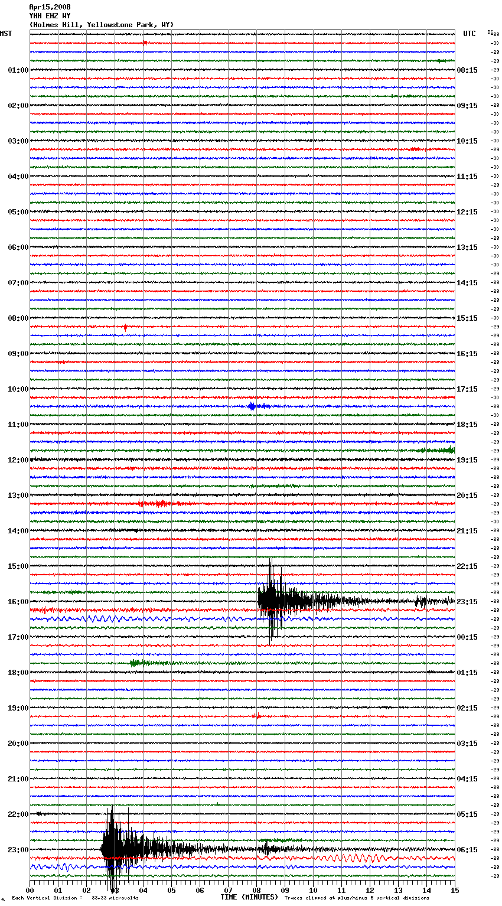Select the 12:00 MST time label
This screenshot has width=502, height=906.
(18, 460)
